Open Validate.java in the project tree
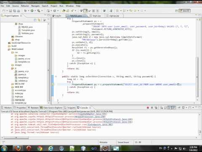This screenshot has width=202, height=152. pos(26,33)
